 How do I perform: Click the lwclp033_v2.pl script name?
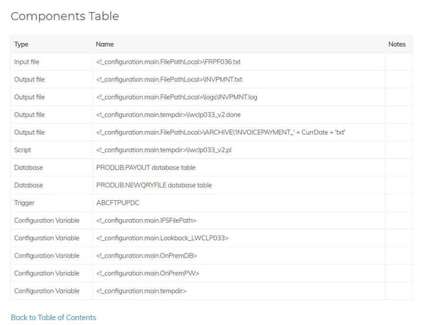pyautogui.click(x=164, y=150)
